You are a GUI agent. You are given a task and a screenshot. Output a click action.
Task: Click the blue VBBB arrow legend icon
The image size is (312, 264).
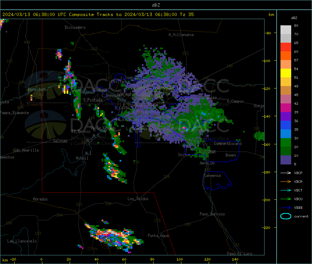pyautogui.click(x=286, y=208)
